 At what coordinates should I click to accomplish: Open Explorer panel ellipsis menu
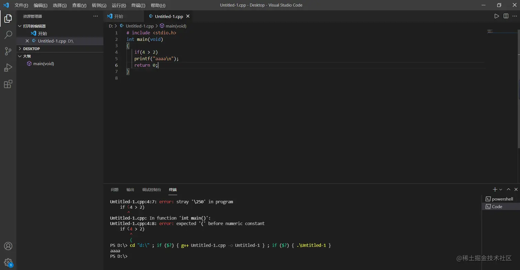pyautogui.click(x=96, y=16)
